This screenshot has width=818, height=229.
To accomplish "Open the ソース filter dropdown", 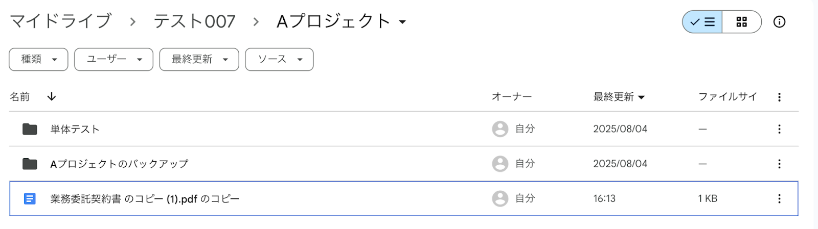I will [279, 59].
